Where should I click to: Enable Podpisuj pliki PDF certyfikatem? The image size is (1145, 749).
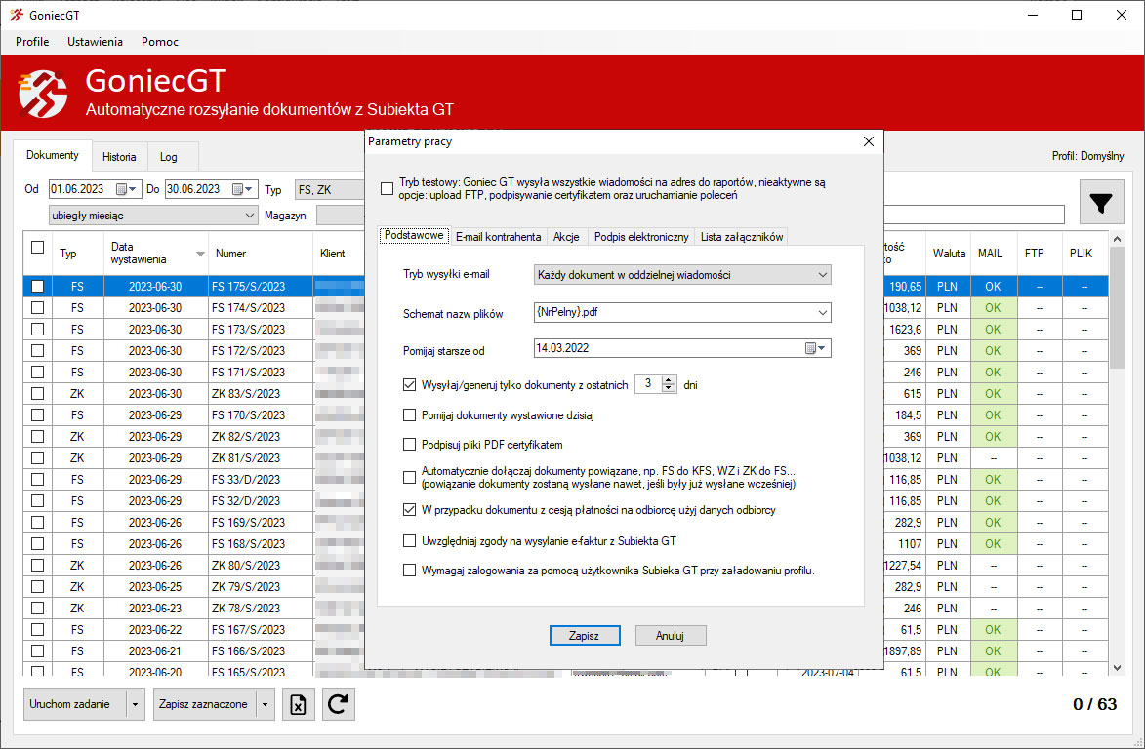[410, 445]
